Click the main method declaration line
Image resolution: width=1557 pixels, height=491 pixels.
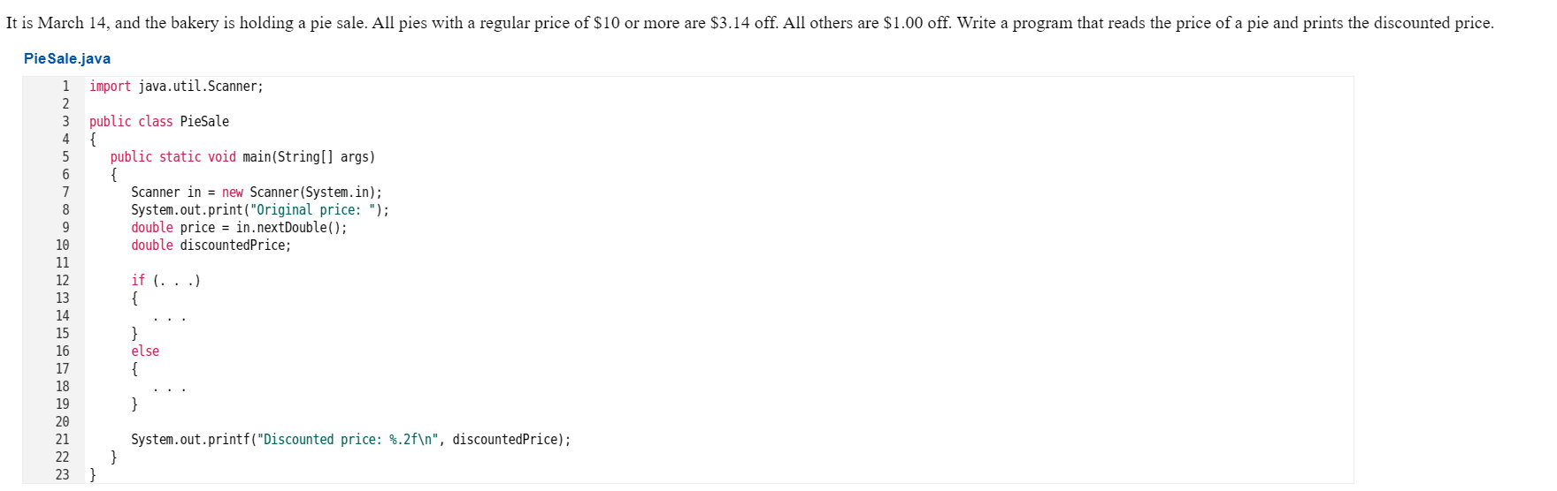[242, 157]
